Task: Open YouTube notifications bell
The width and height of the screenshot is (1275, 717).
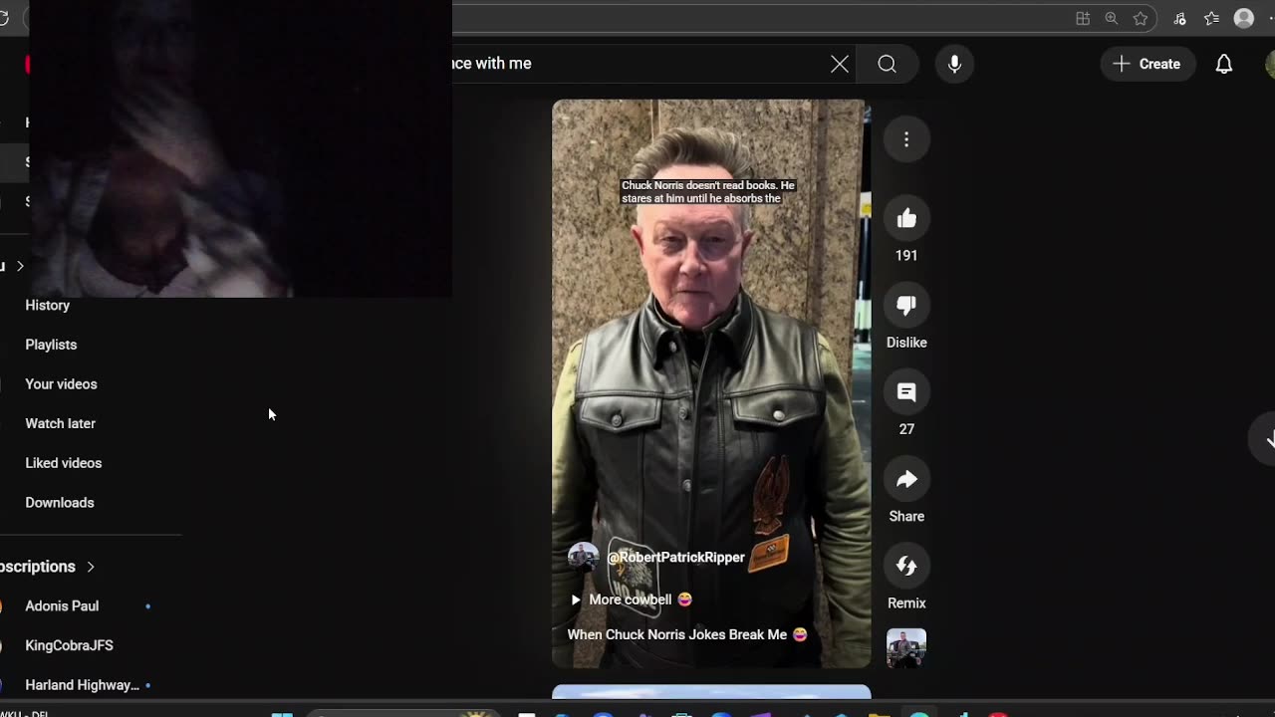Action: coord(1224,64)
